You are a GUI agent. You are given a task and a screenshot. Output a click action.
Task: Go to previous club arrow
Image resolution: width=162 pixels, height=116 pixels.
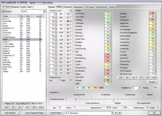tap(116, 113)
